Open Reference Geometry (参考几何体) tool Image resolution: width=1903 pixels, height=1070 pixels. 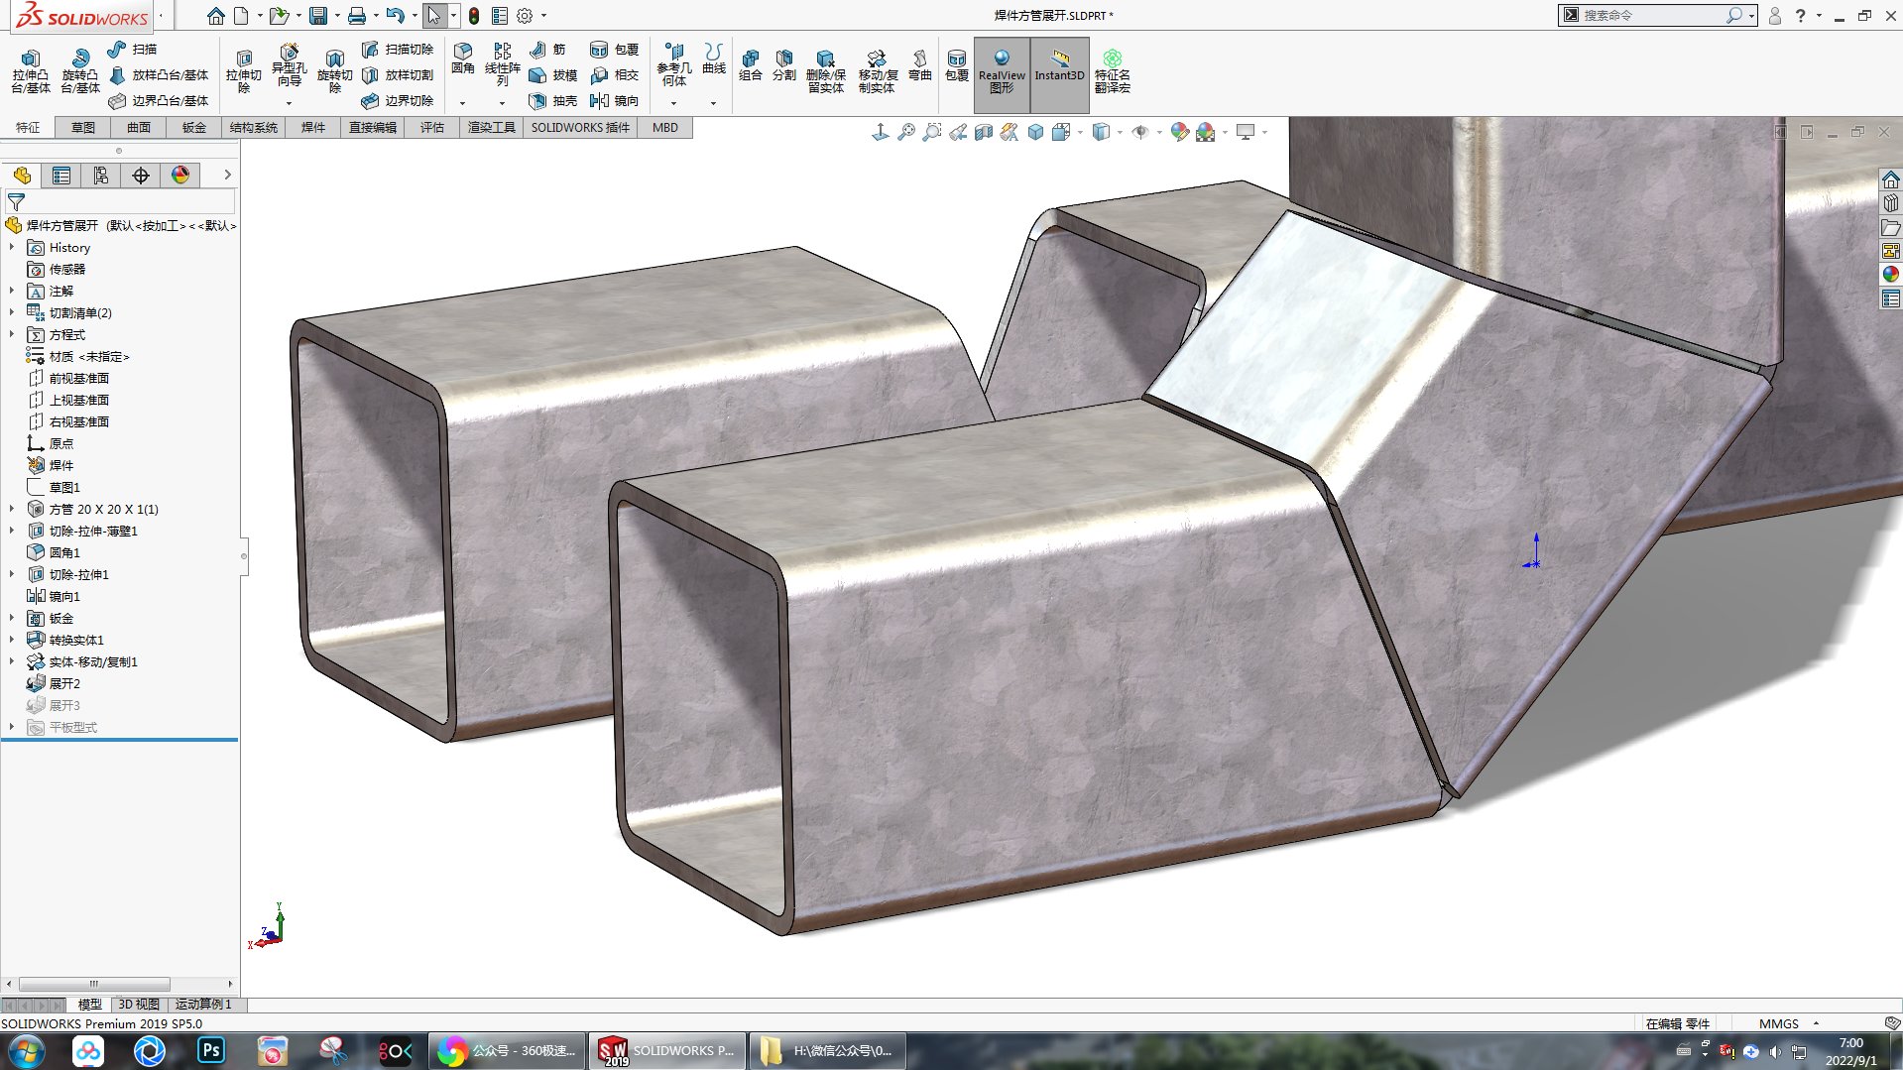(x=673, y=64)
